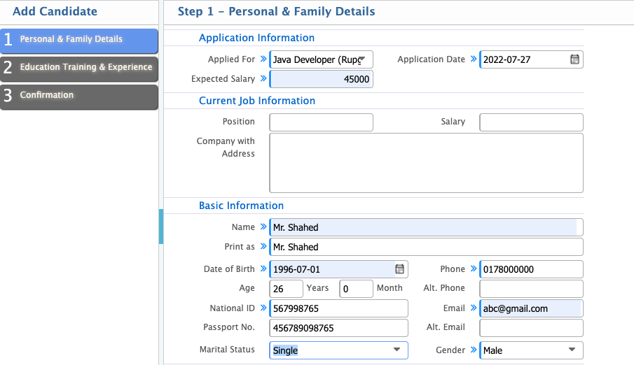
Task: Open the Date of Birth calendar icon
Action: 399,269
